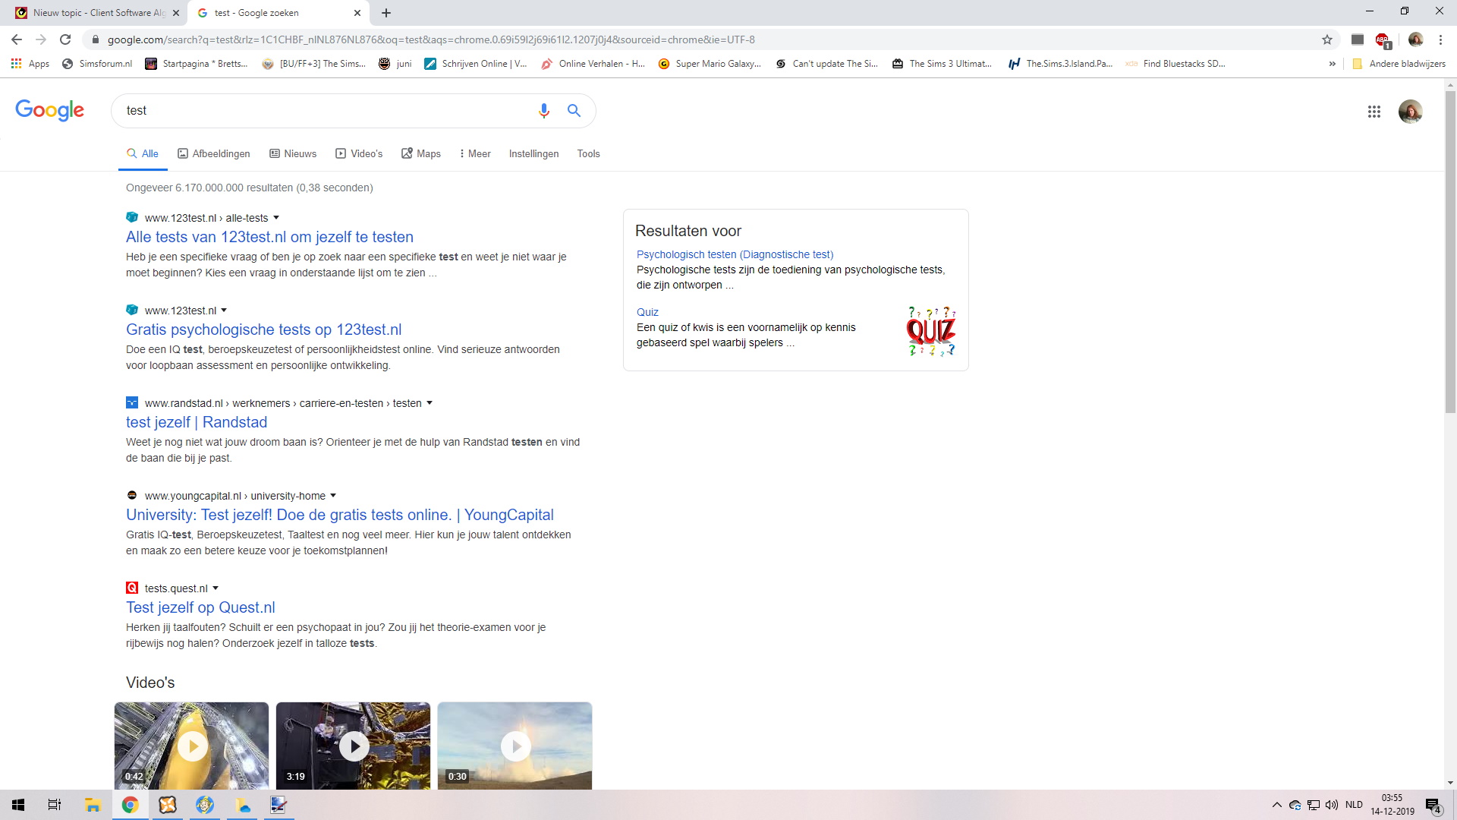Switch to Afbeeldingen results
Image resolution: width=1457 pixels, height=820 pixels.
(214, 153)
